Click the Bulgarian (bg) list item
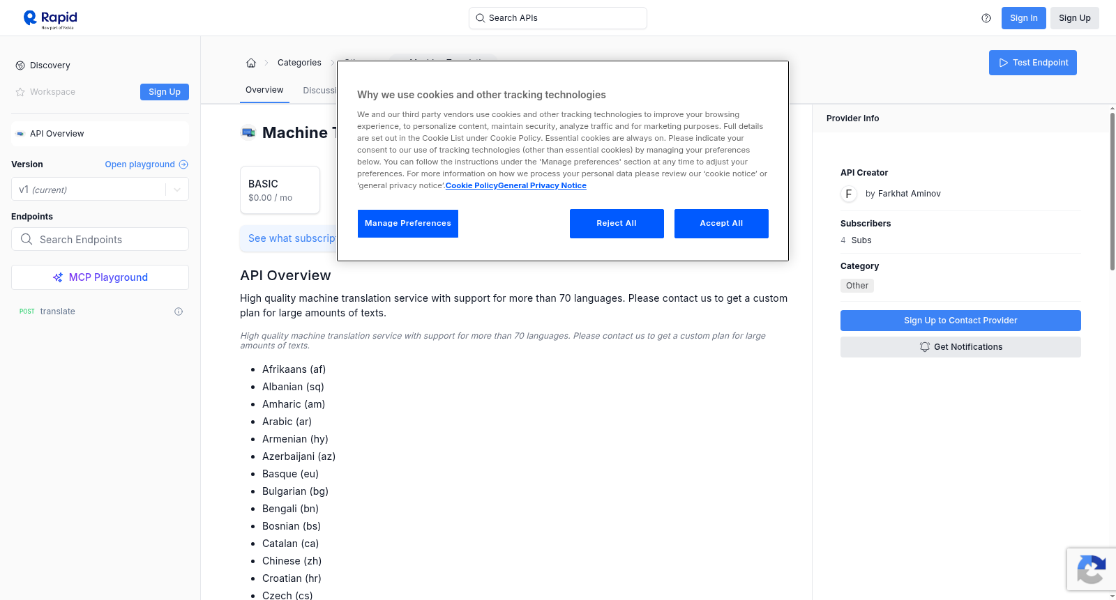Viewport: 1116px width, 600px height. point(295,491)
